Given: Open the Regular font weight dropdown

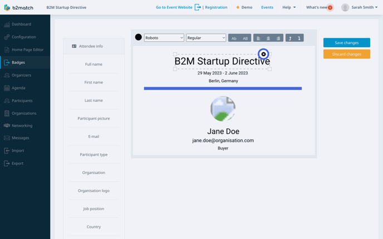Looking at the screenshot, I should pos(206,38).
